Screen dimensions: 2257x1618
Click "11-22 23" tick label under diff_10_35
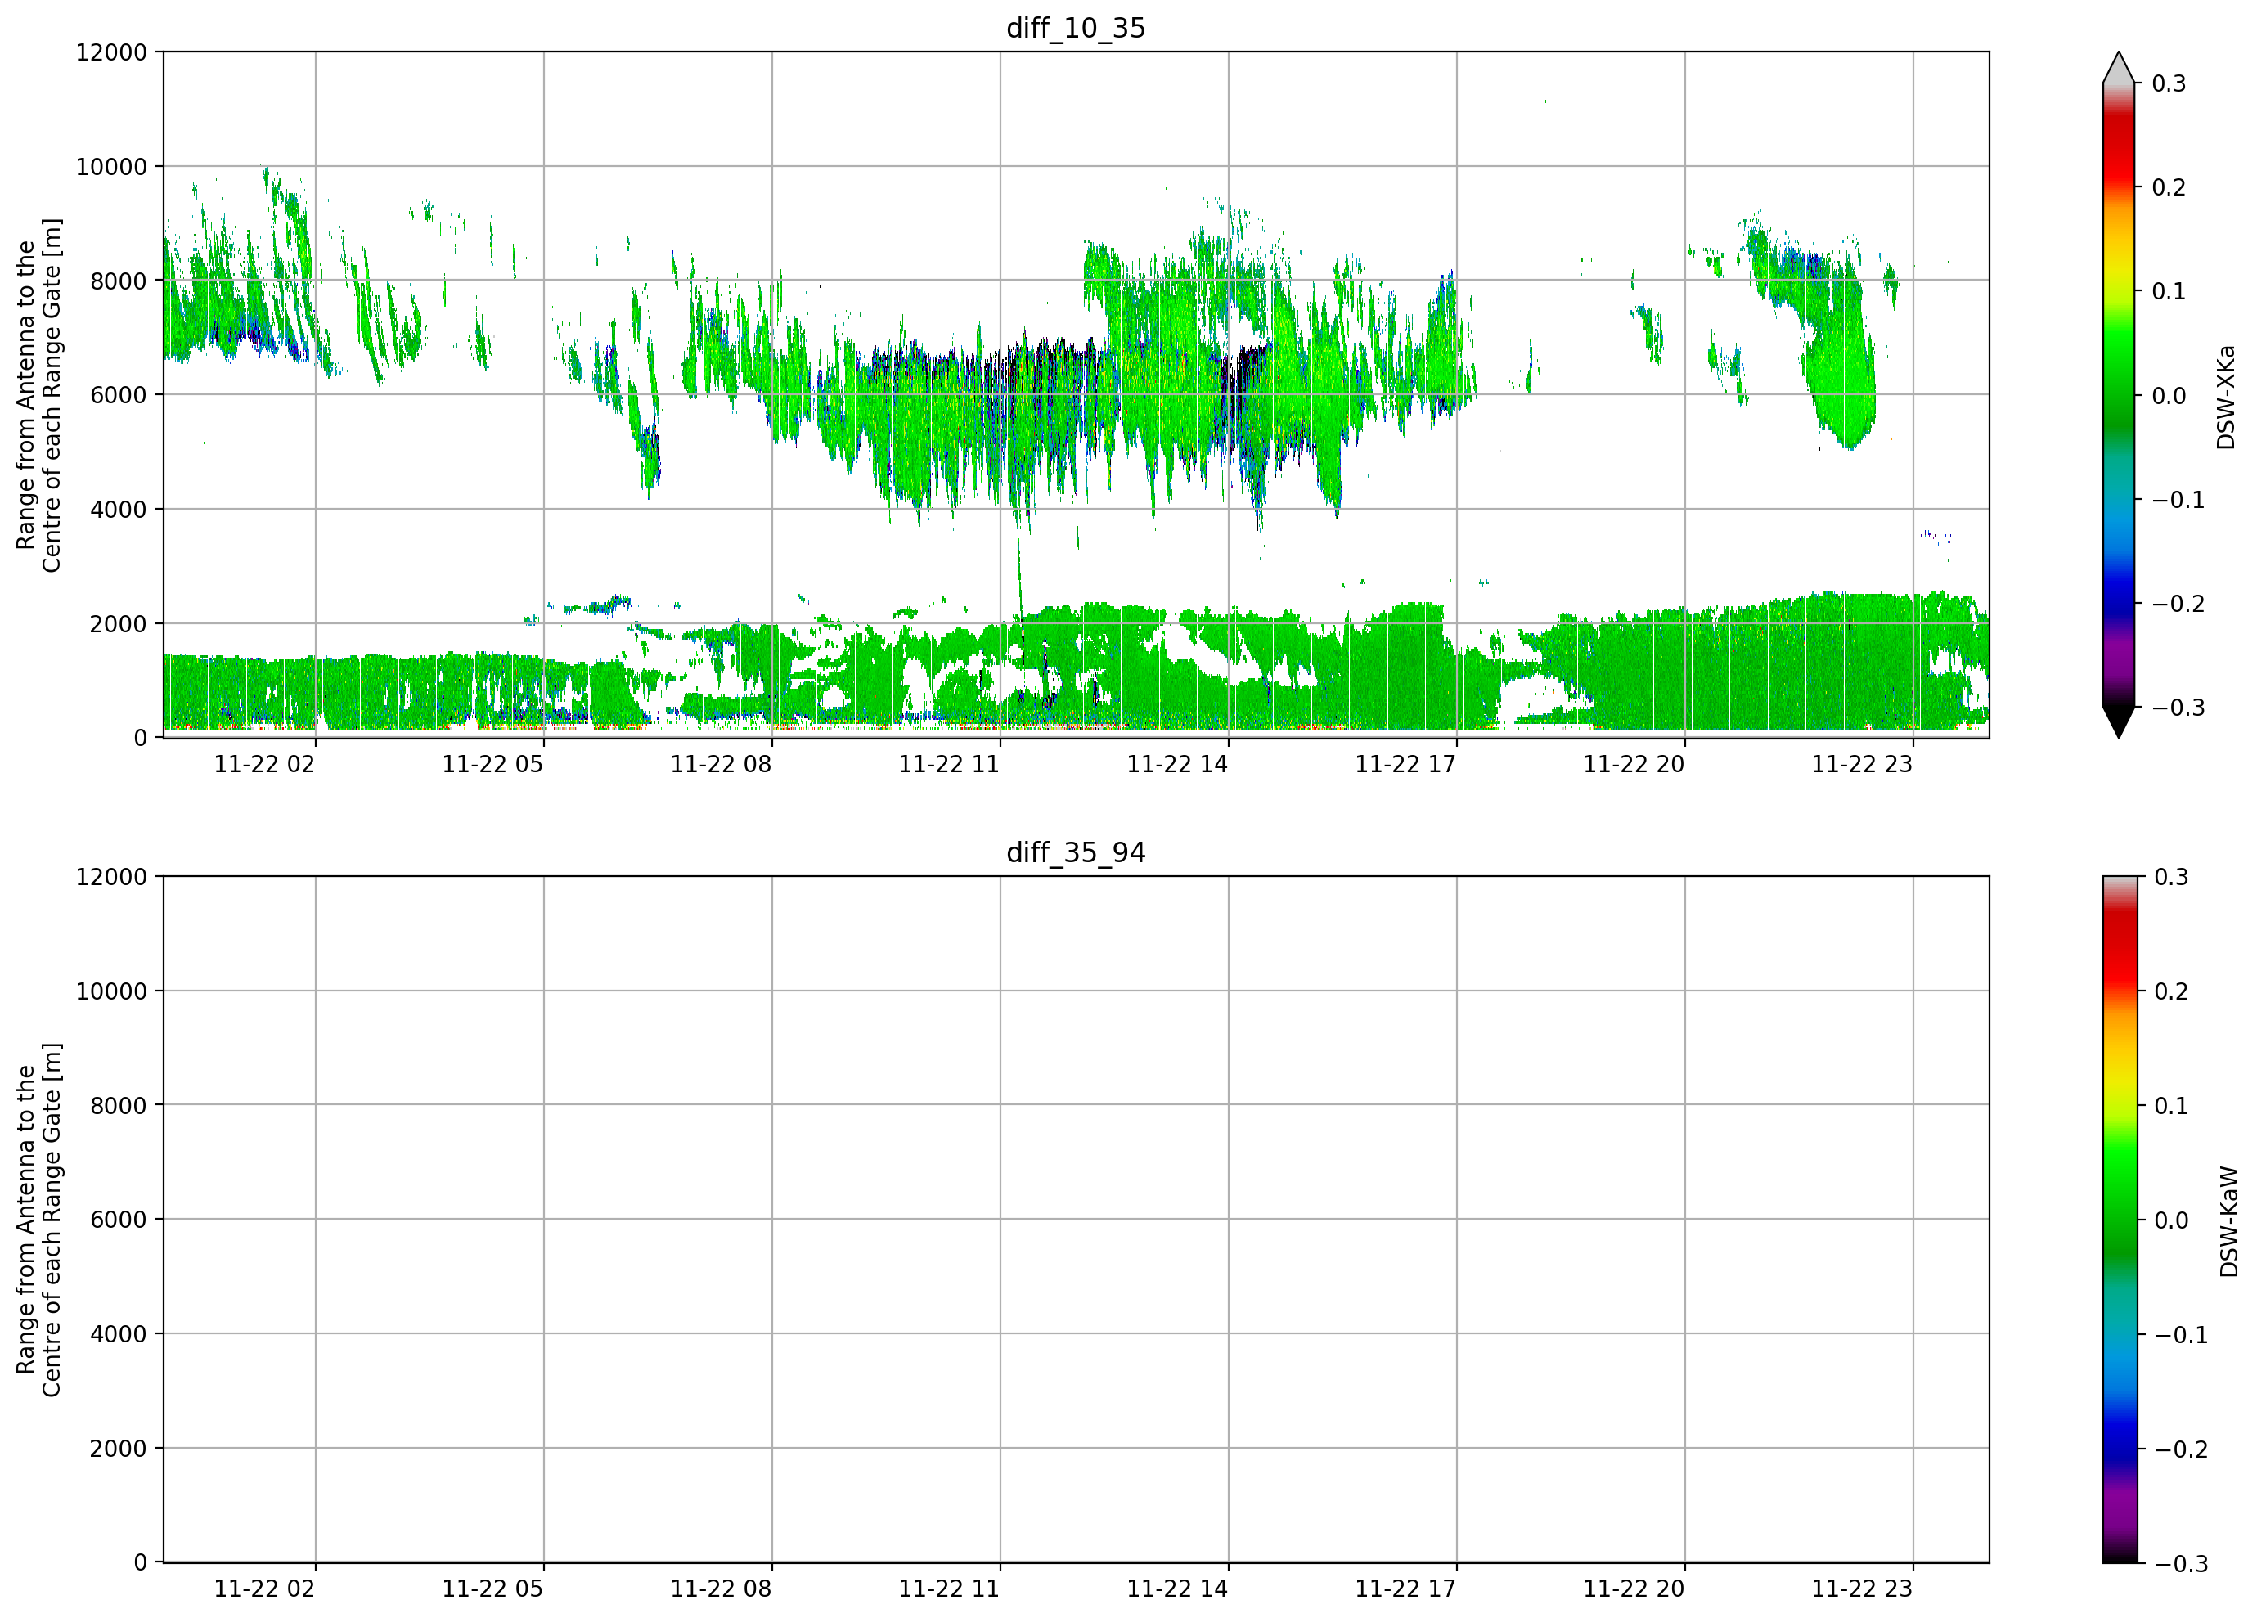coord(1862,764)
